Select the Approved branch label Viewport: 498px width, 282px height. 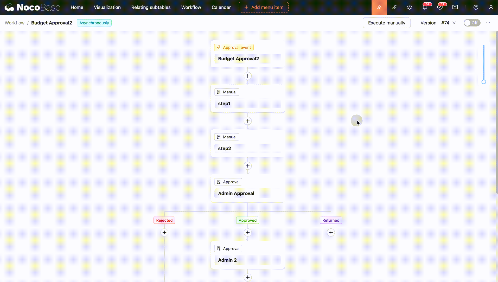247,220
